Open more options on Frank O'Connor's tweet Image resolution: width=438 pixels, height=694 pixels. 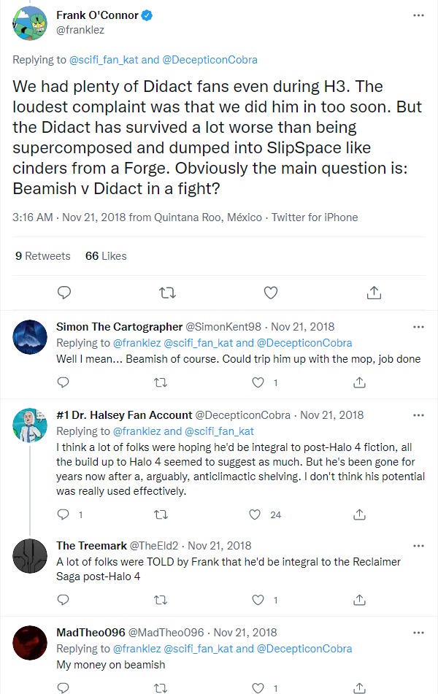(418, 15)
